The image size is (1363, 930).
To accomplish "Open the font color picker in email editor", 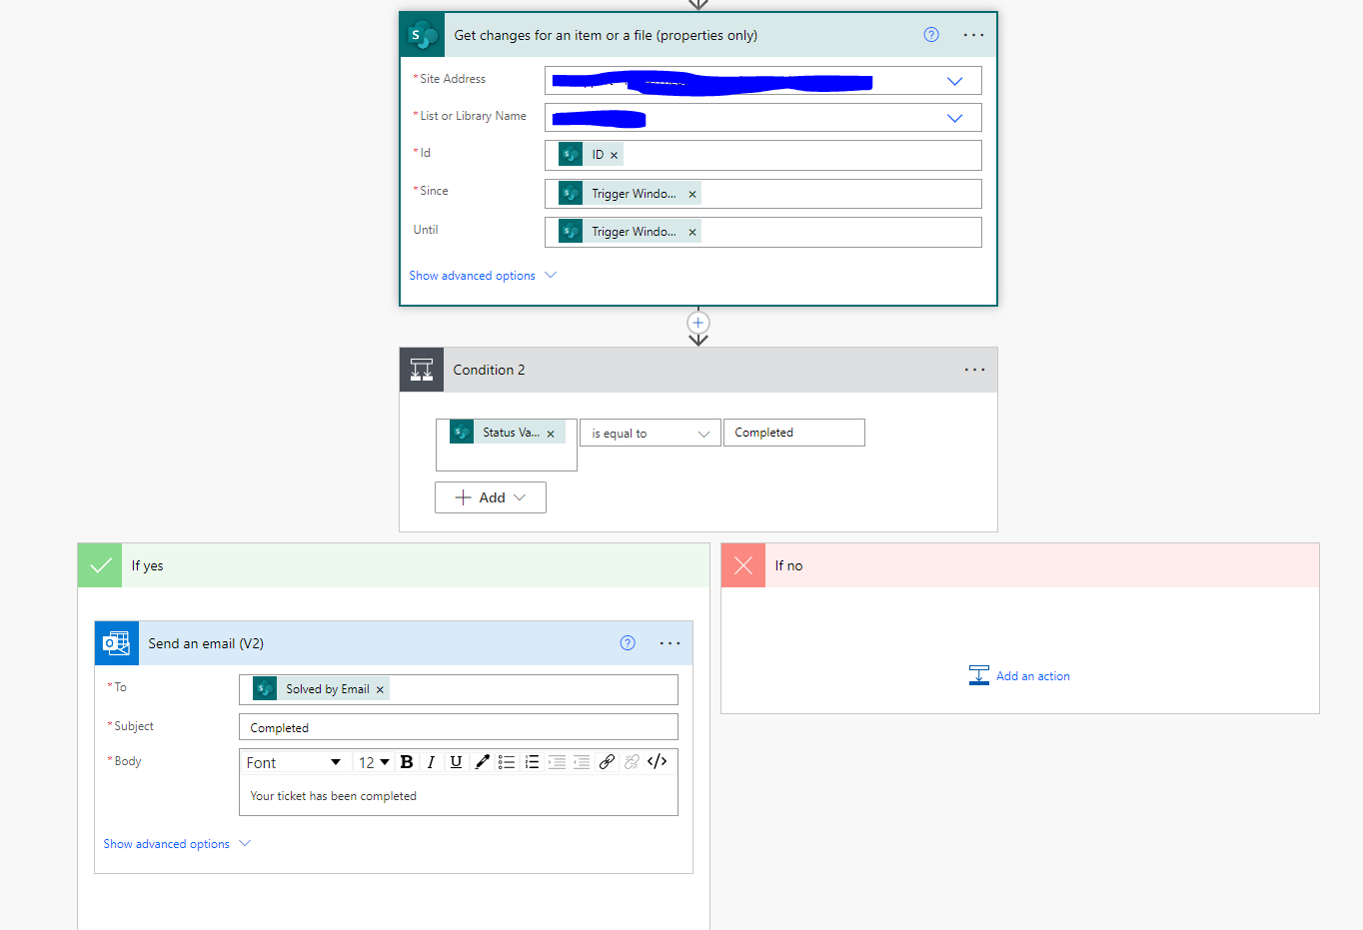I will pyautogui.click(x=482, y=761).
